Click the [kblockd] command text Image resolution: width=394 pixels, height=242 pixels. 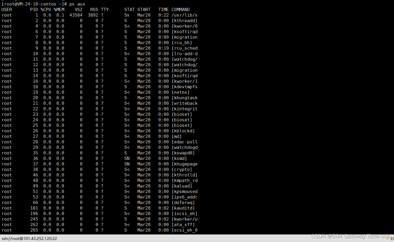183,131
